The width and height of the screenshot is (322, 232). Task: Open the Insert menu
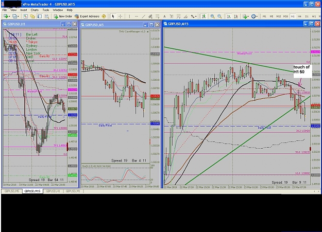coord(24,10)
